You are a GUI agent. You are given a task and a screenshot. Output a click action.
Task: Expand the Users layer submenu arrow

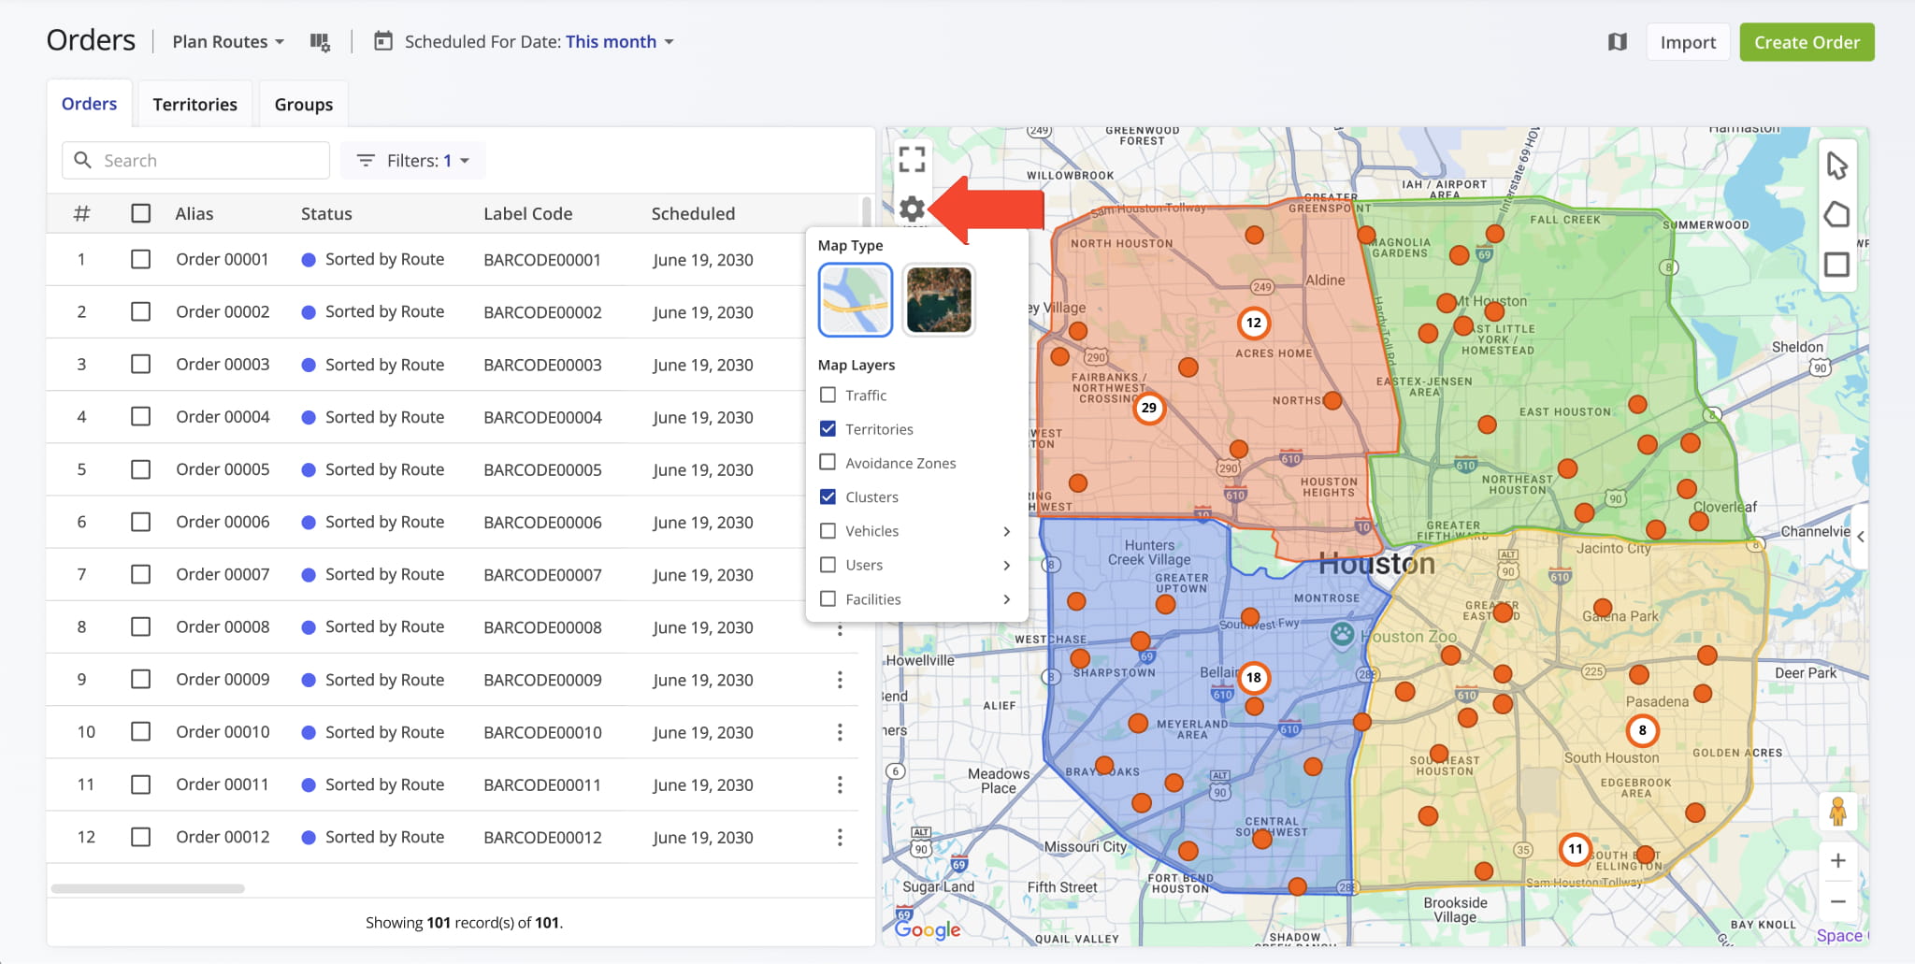(x=1007, y=565)
